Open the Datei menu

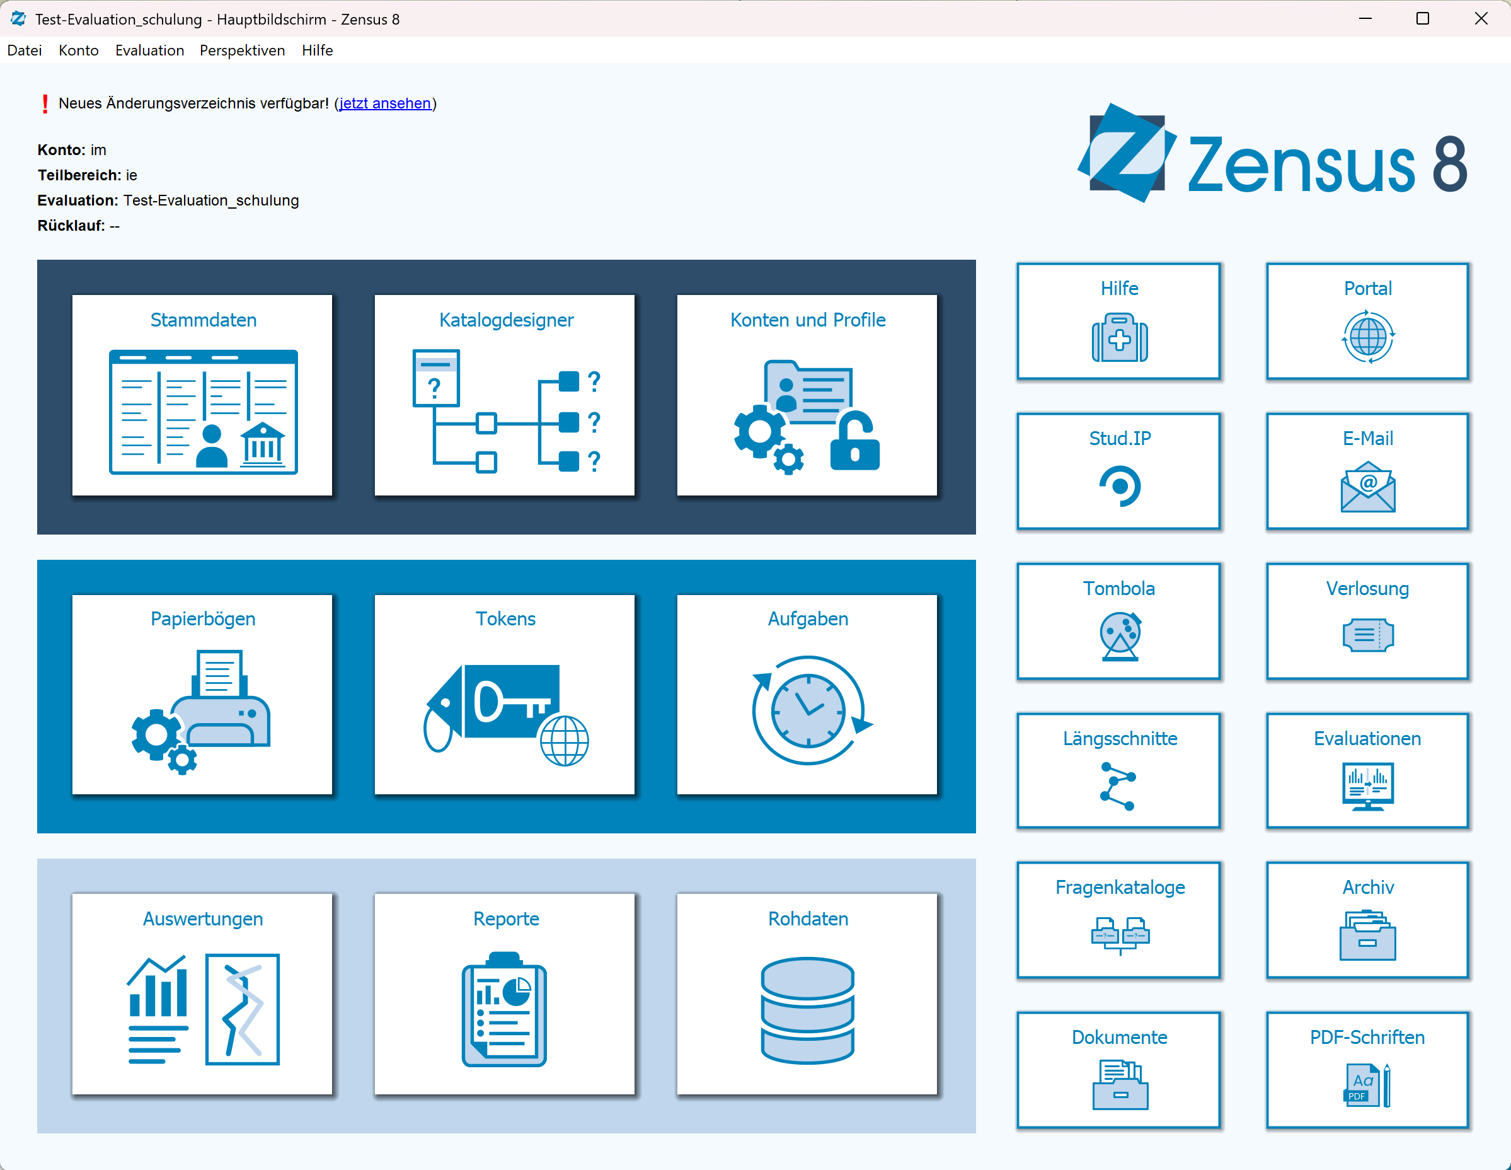click(x=24, y=50)
